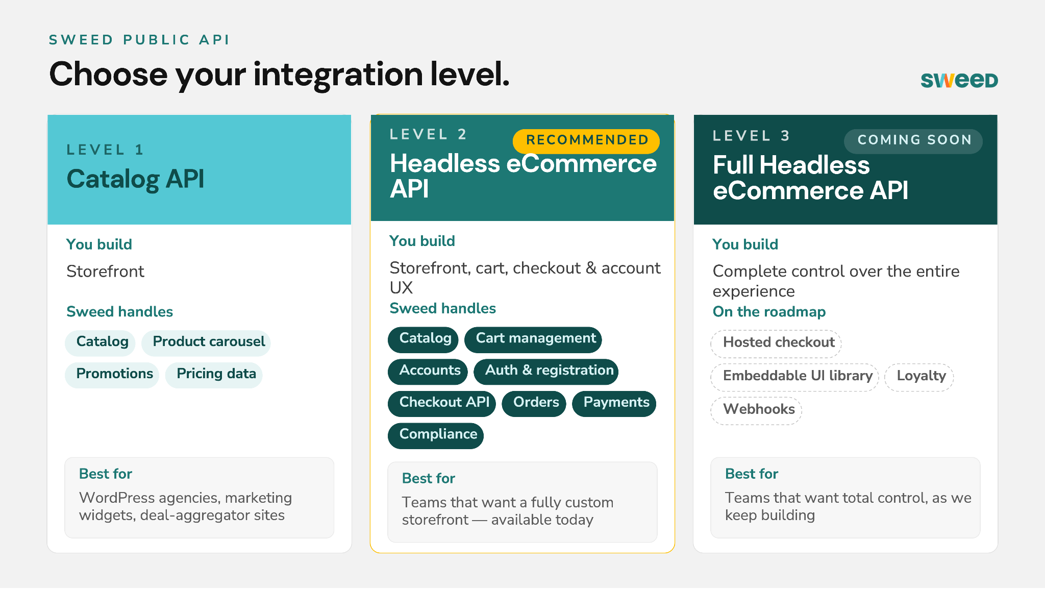Click the Hosted checkout roadmap tag
This screenshot has height=589, width=1045.
776,343
